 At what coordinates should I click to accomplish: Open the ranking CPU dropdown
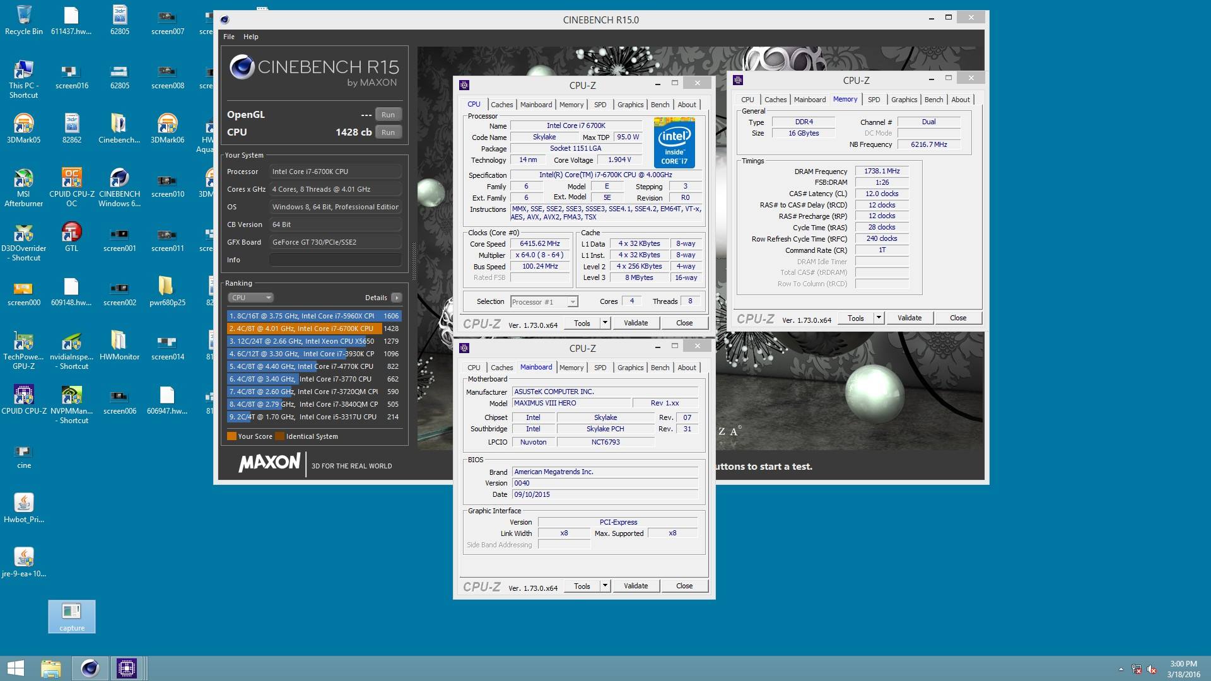pos(250,298)
